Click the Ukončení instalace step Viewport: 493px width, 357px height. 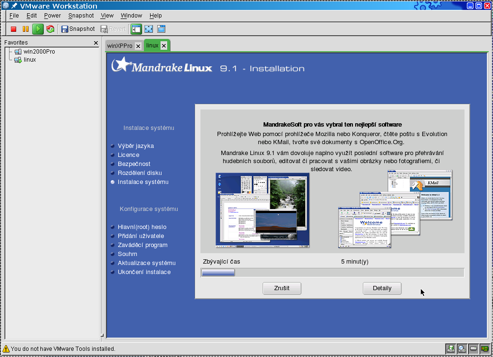[x=144, y=272]
